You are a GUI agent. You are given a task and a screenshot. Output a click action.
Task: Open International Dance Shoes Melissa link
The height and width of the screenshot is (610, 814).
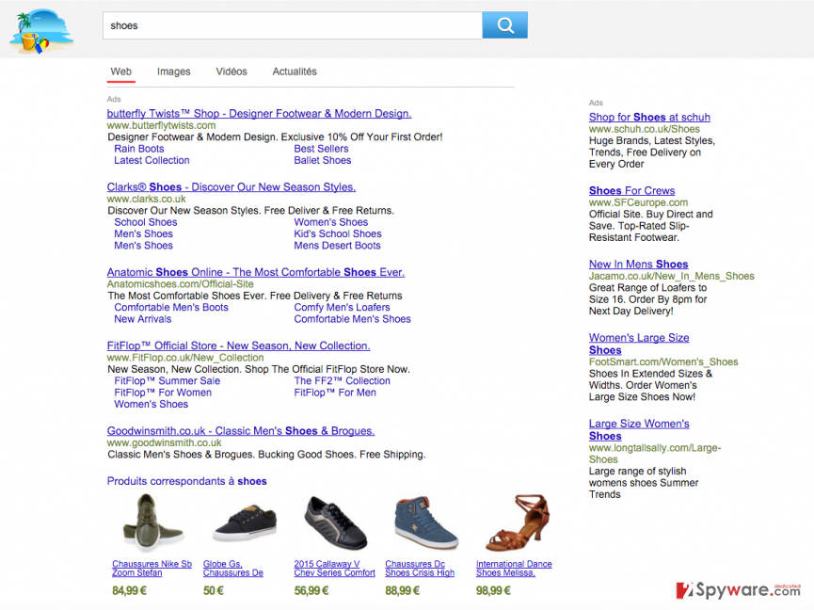click(x=514, y=569)
